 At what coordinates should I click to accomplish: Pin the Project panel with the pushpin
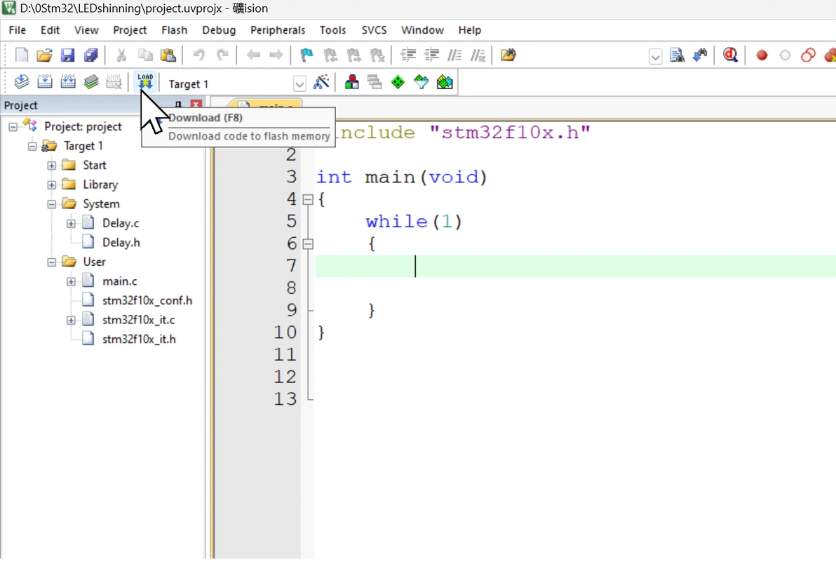tap(179, 105)
